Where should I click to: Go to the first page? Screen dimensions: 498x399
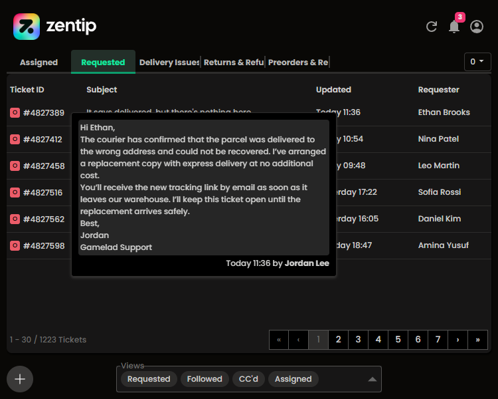pos(279,340)
